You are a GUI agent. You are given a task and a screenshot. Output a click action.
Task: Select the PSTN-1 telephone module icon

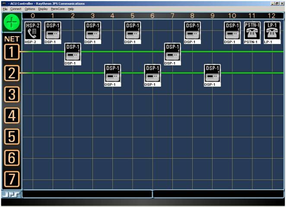252,30
